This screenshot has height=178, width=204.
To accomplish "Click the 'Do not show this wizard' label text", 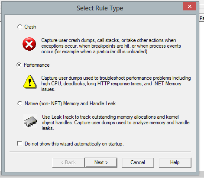I will (74, 144).
